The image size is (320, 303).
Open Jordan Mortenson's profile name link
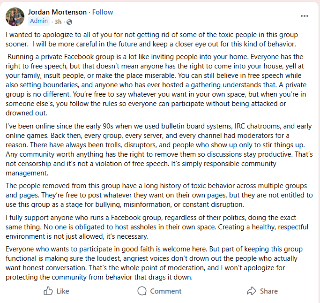coord(58,12)
